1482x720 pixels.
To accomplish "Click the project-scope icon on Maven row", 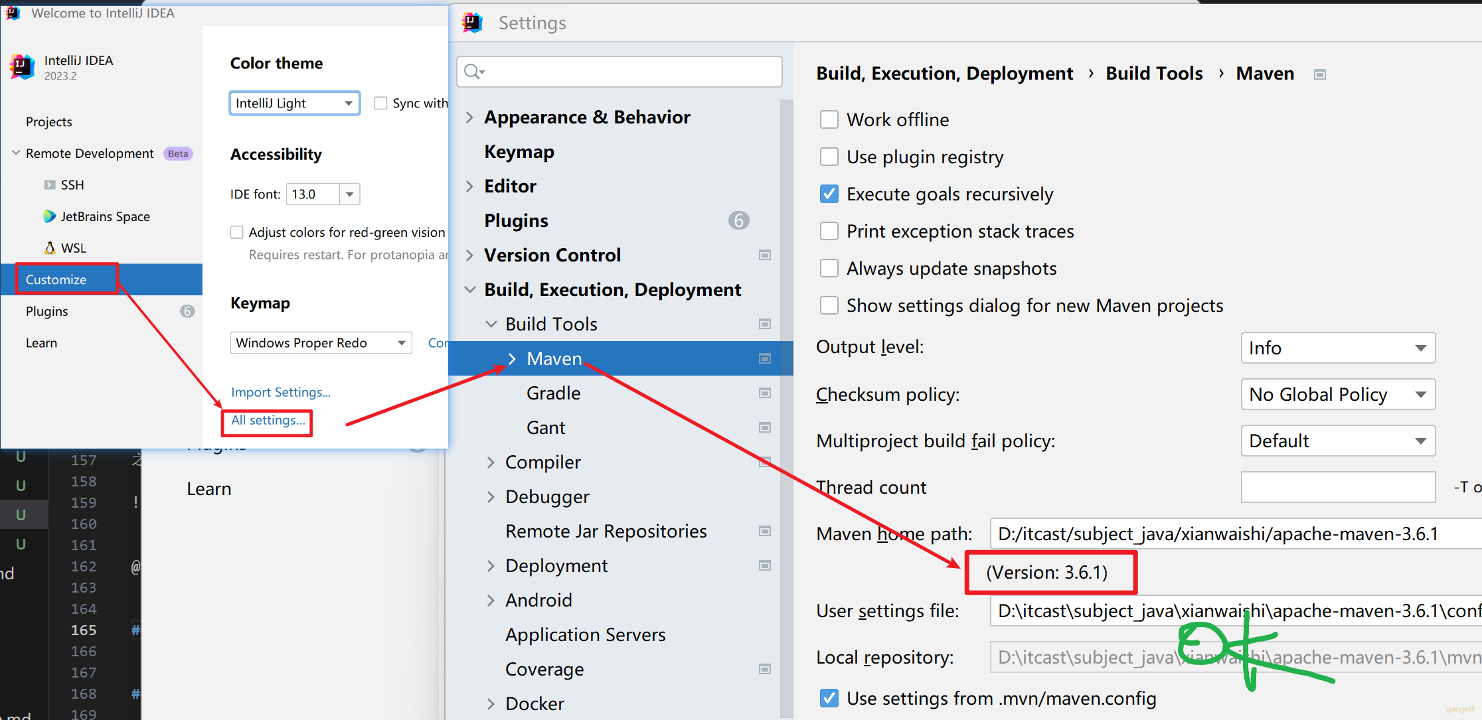I will point(765,358).
